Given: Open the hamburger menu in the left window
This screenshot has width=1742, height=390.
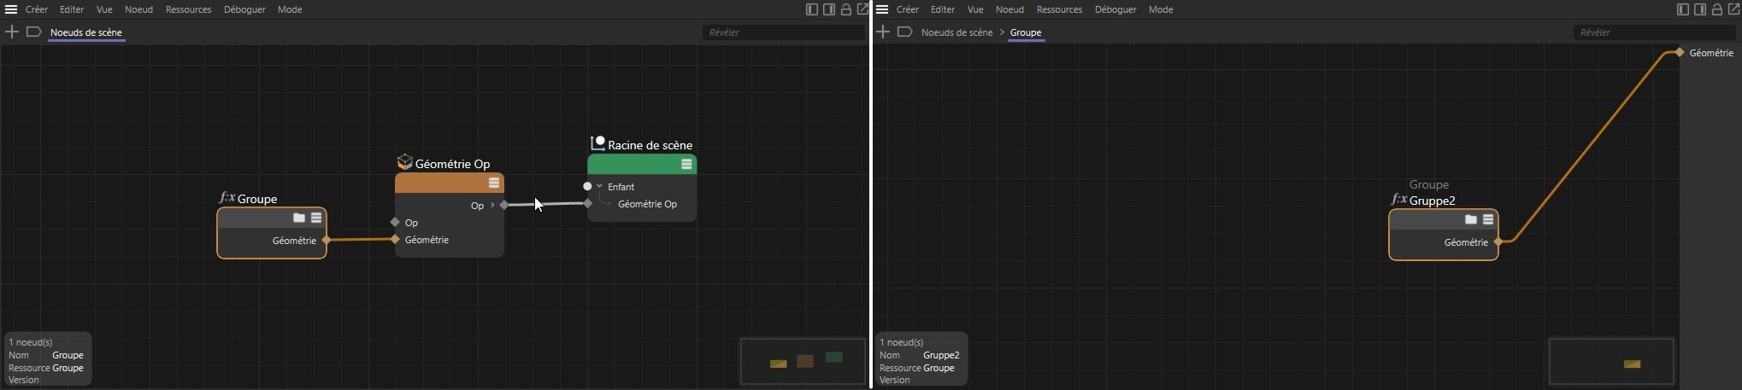Looking at the screenshot, I should 11,9.
